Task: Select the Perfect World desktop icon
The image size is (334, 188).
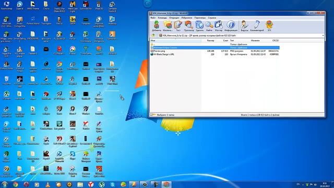Action: (33, 21)
